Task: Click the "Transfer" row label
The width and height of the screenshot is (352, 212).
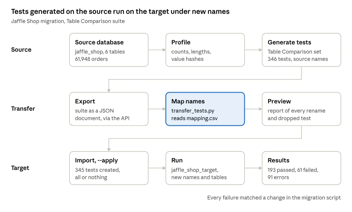Action: [23, 109]
